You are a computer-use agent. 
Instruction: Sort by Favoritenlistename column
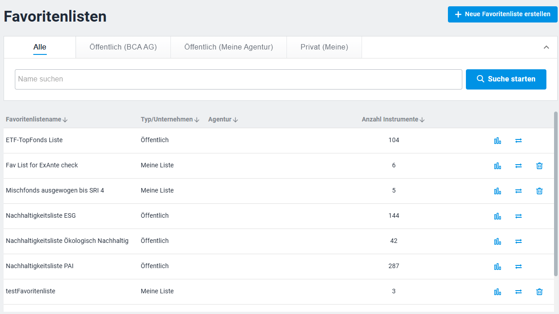(36, 120)
